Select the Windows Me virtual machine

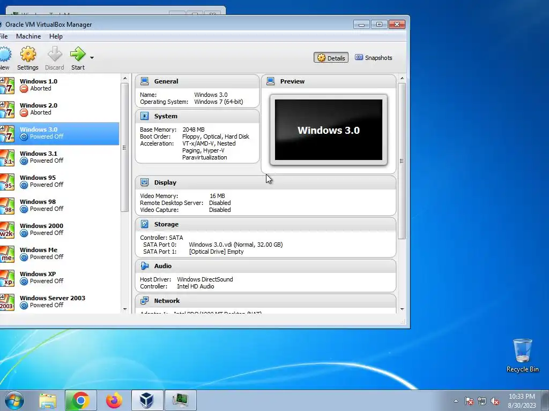pyautogui.click(x=60, y=254)
